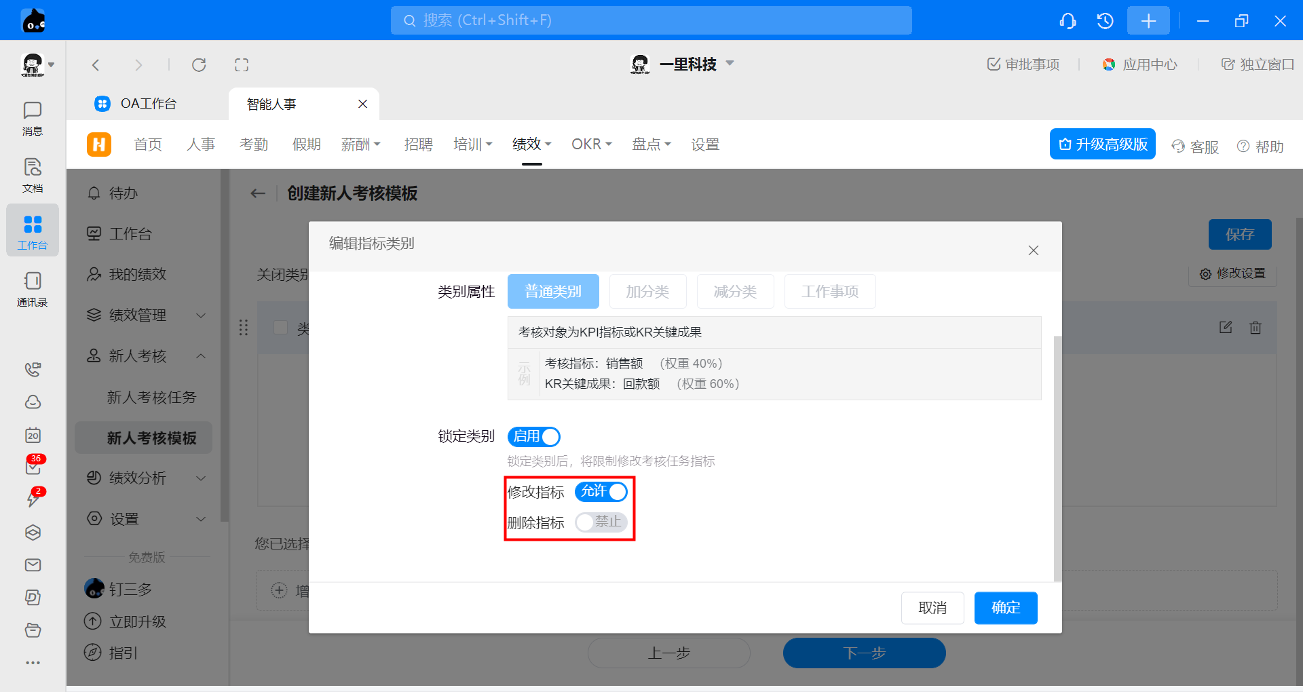
Task: Open the Documents (文档) sidebar icon
Action: point(32,175)
